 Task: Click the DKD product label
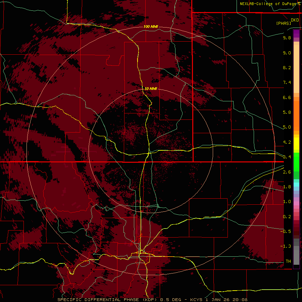tap(295, 20)
